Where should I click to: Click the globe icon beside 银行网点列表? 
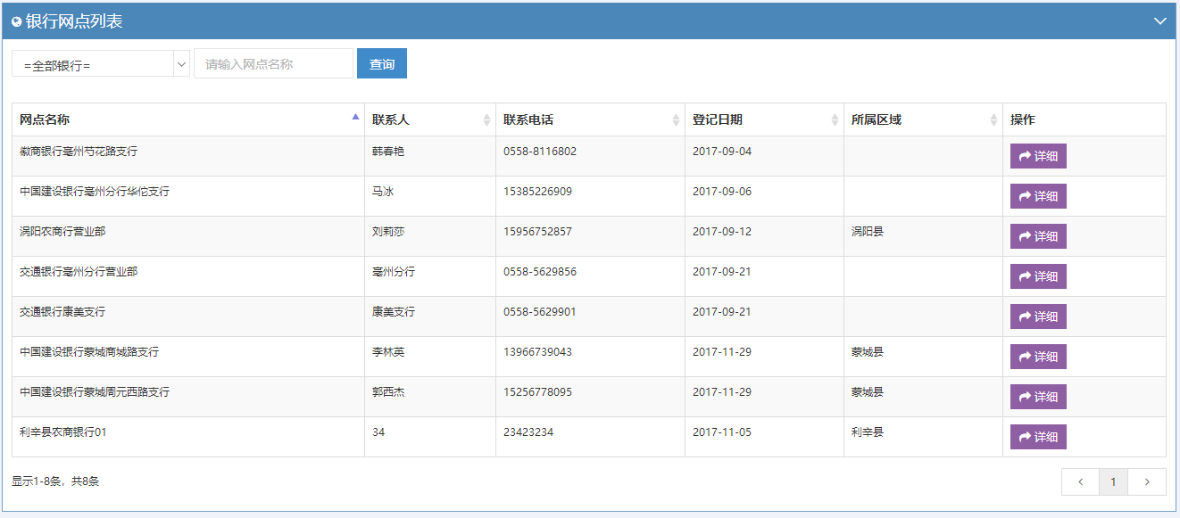point(16,22)
